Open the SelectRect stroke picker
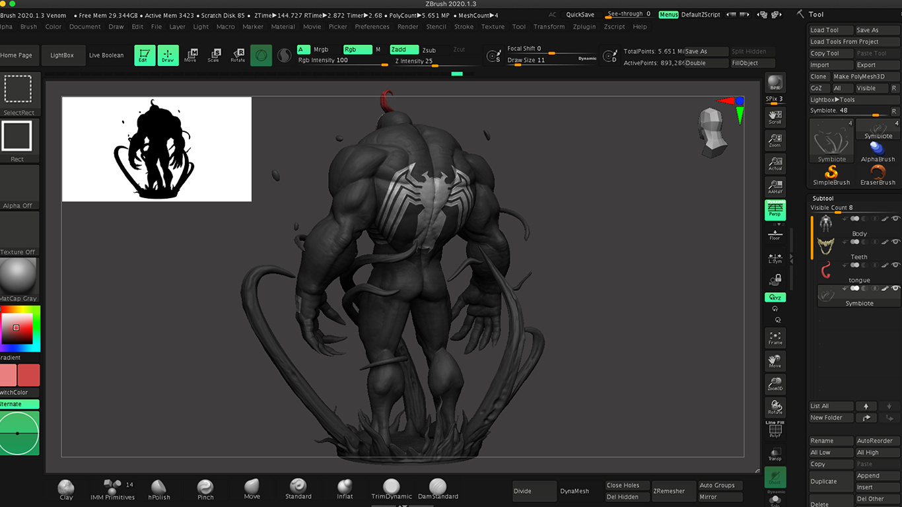 [18, 94]
